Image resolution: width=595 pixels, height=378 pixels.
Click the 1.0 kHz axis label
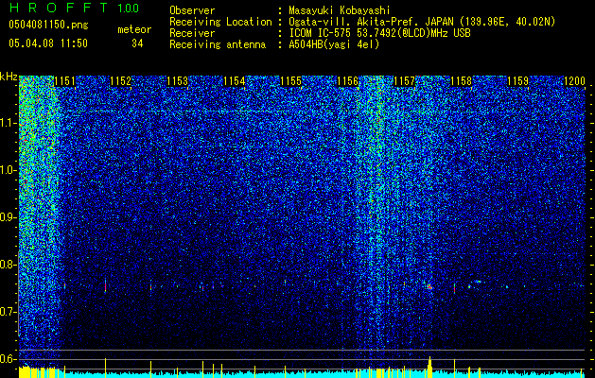(8, 170)
